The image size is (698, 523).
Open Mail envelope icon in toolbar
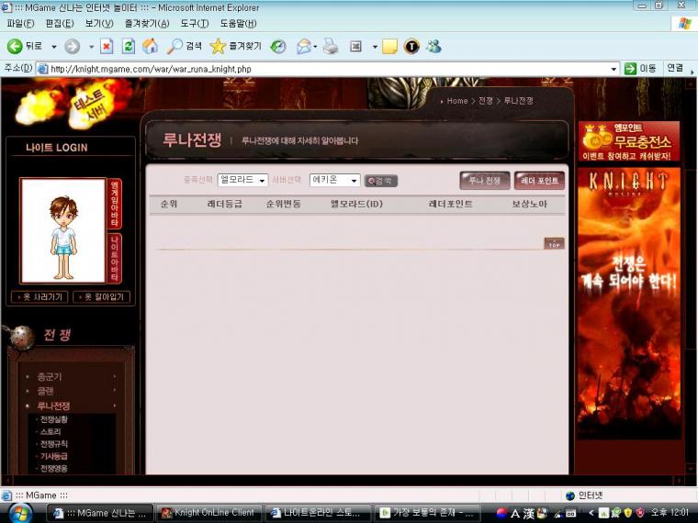(304, 46)
